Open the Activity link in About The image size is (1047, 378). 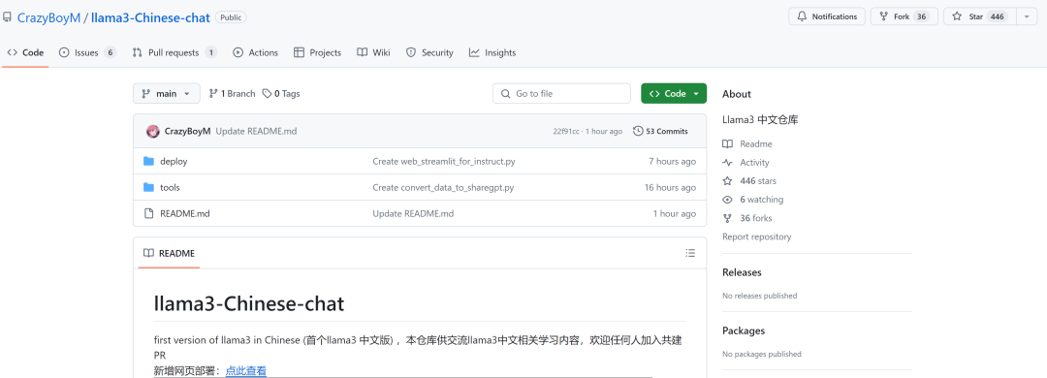coord(746,162)
